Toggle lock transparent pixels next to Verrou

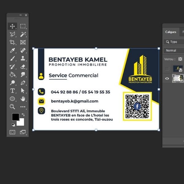180,59
